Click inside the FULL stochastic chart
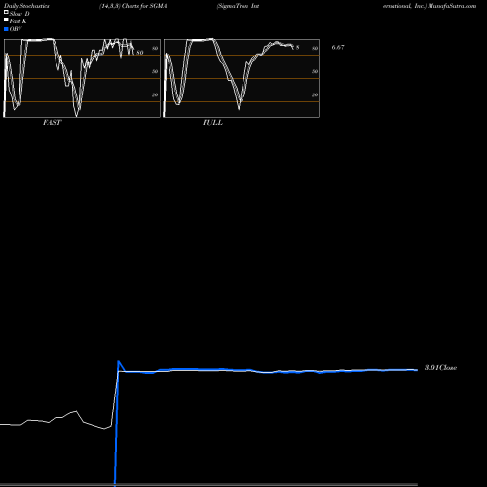 click(242, 78)
